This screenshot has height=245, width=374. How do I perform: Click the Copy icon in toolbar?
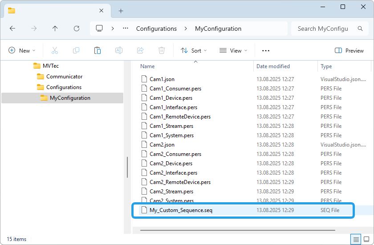coord(76,51)
